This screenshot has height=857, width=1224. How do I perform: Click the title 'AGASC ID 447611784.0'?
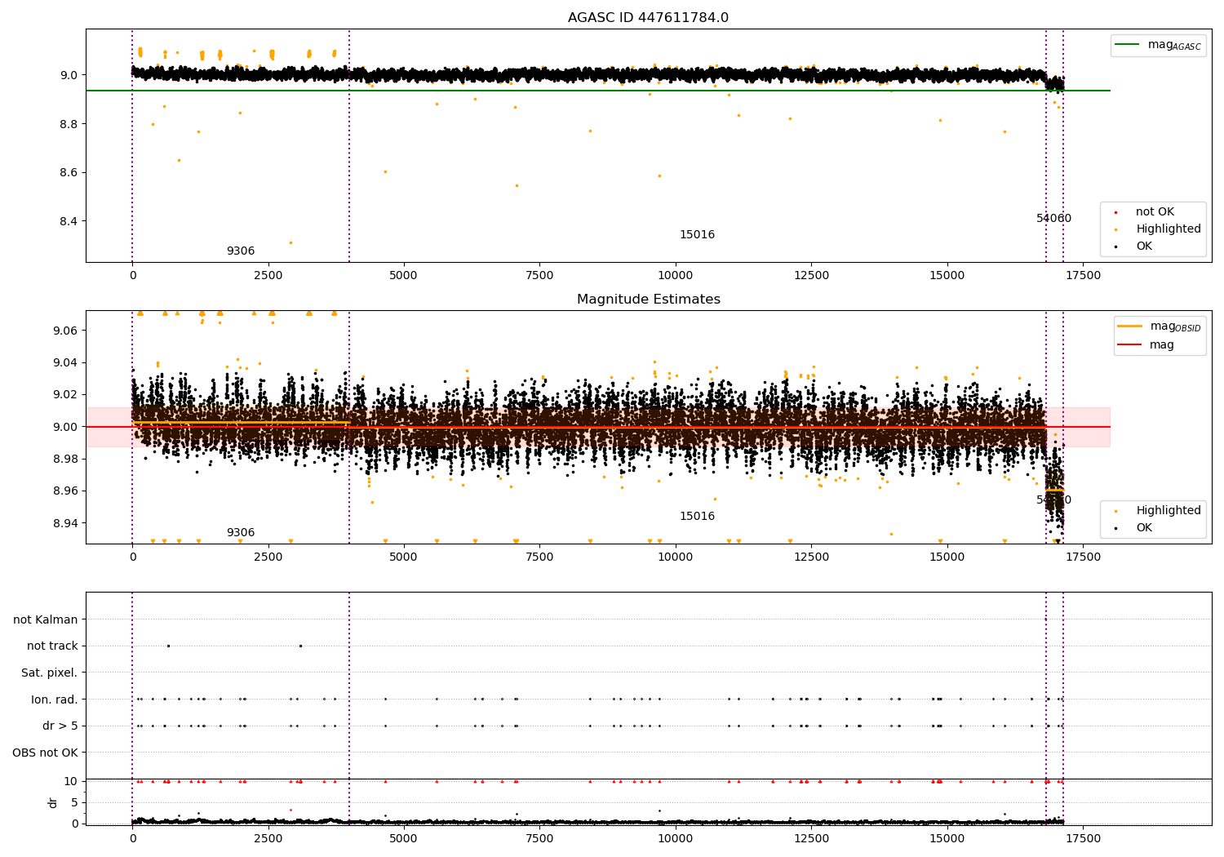click(x=648, y=18)
